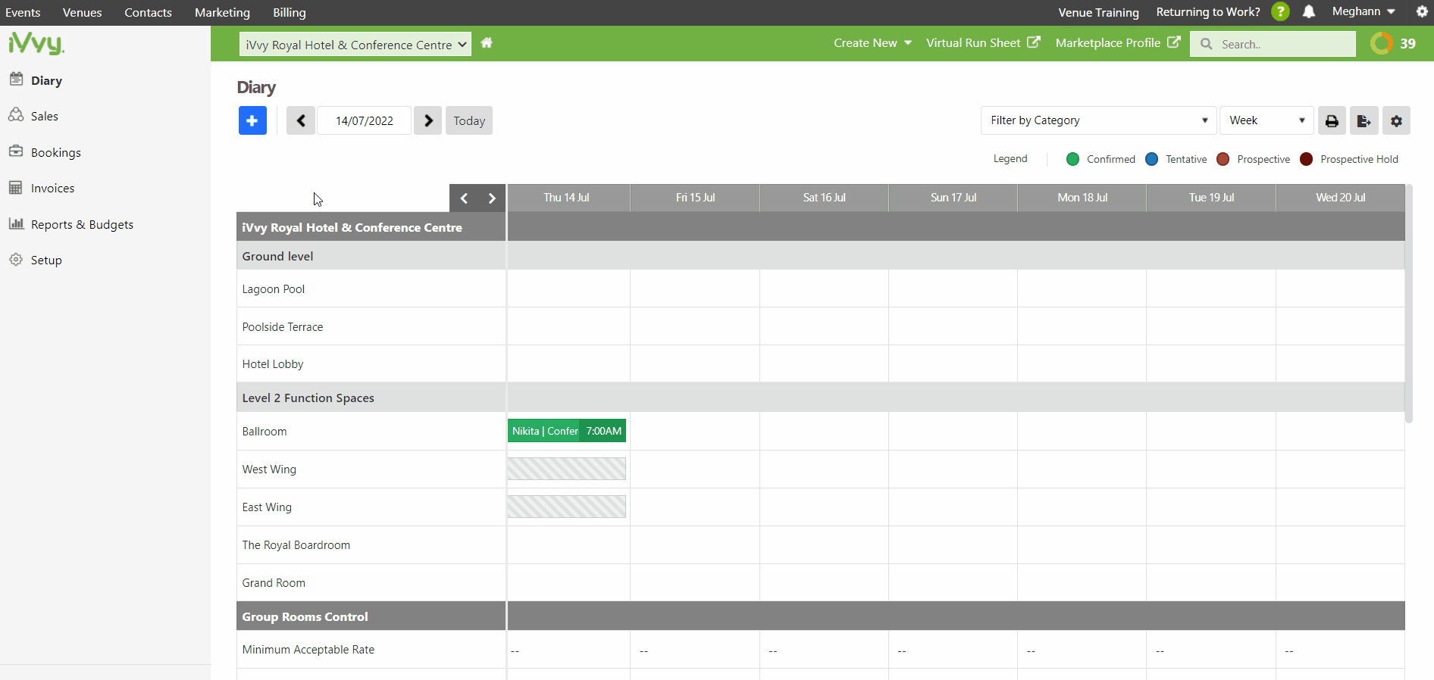Shift calendar columns right with chevron
The image size is (1434, 680).
[x=491, y=198]
